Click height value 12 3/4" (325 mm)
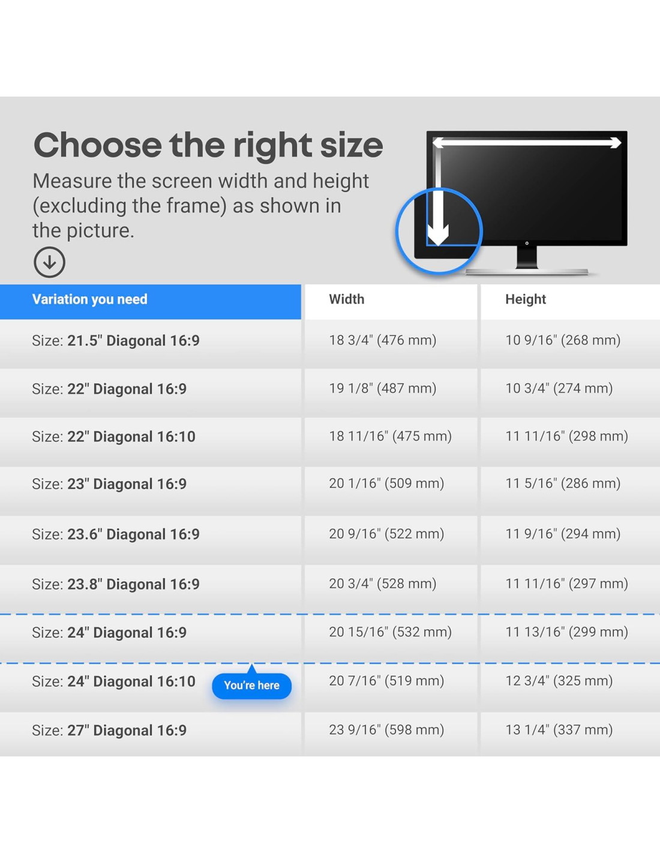 click(559, 680)
